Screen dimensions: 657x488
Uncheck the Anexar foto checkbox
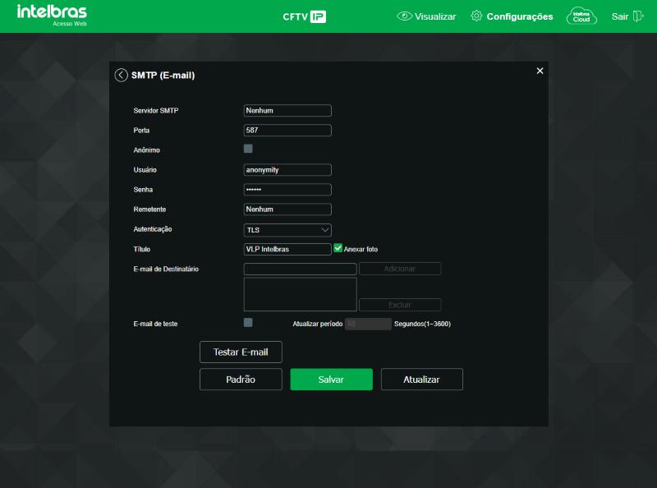pyautogui.click(x=338, y=248)
